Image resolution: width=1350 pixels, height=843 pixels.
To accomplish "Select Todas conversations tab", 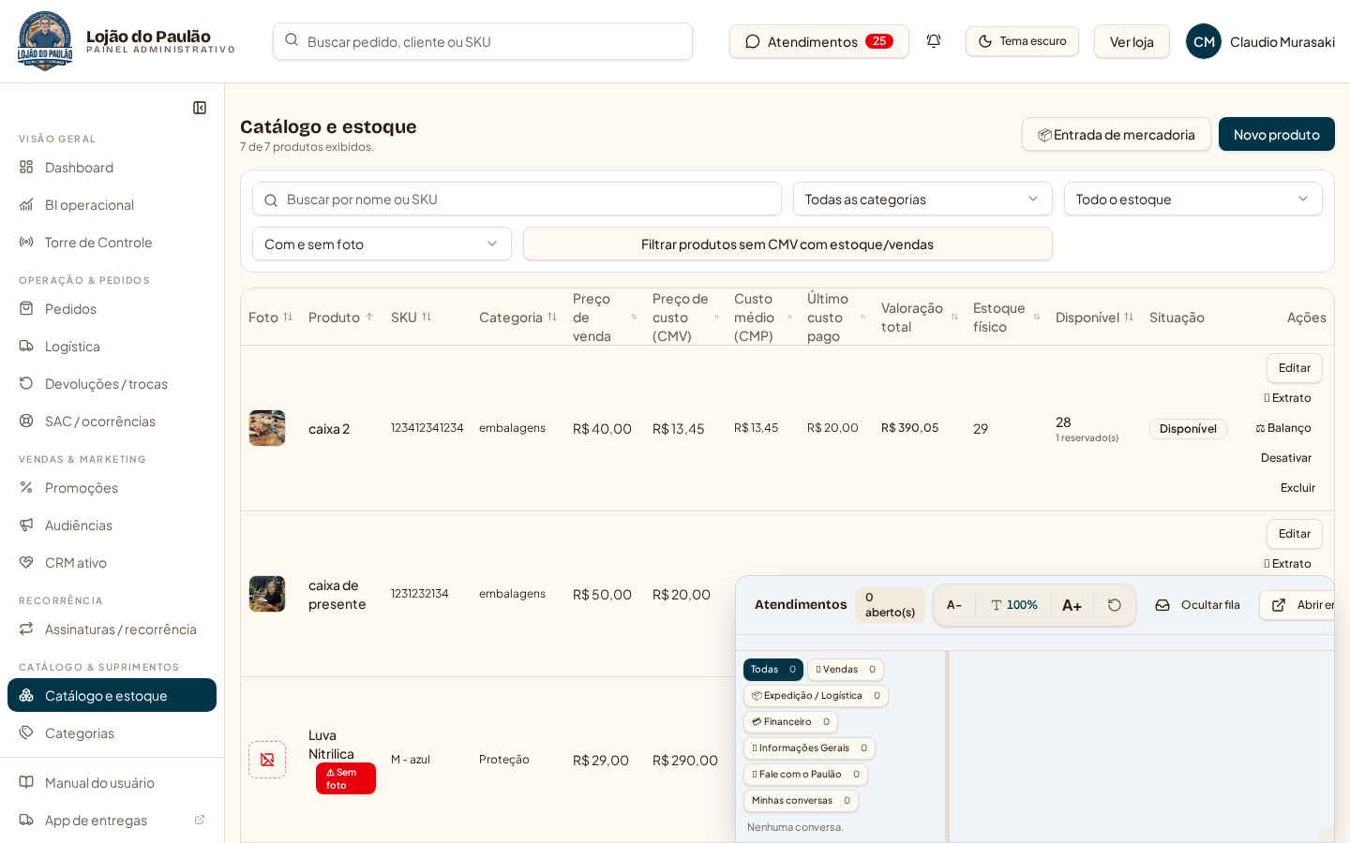I will click(772, 669).
